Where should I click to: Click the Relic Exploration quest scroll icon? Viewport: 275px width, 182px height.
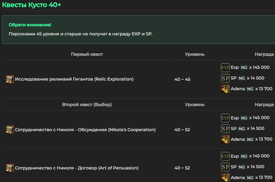[10, 79]
